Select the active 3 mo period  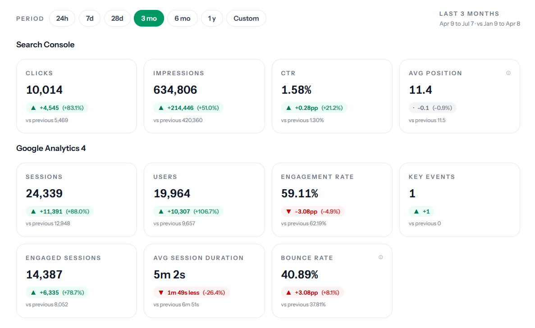coord(149,18)
